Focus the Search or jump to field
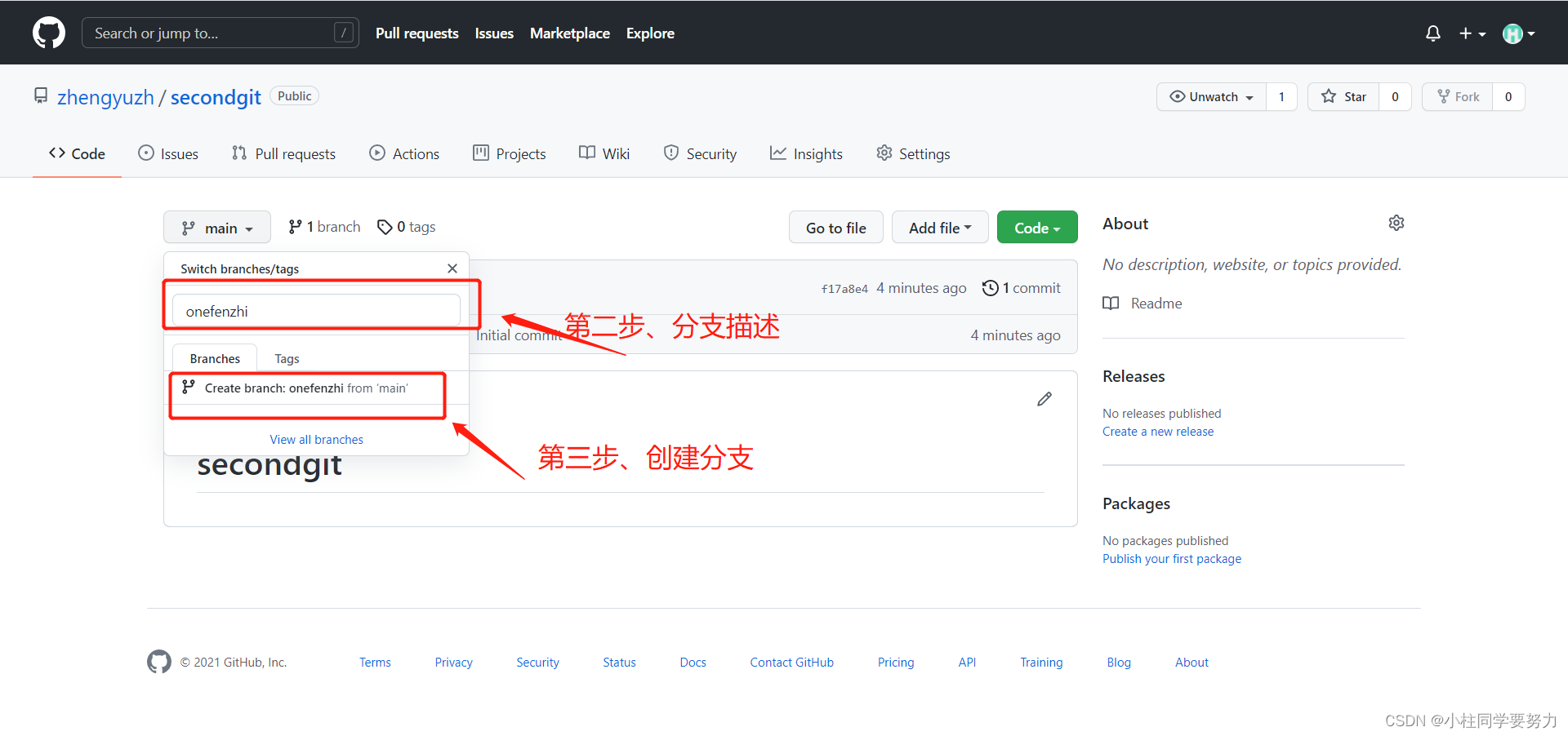This screenshot has width=1568, height=736. 220,33
